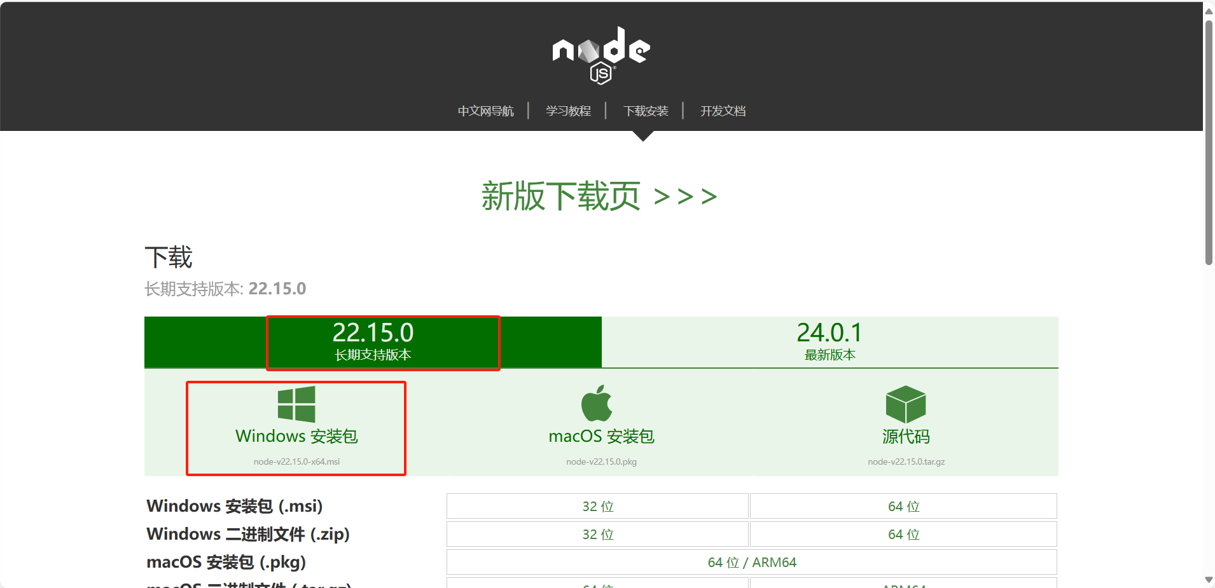Switch to the 24.0.1 latest version tab
The width and height of the screenshot is (1215, 588).
pos(830,342)
